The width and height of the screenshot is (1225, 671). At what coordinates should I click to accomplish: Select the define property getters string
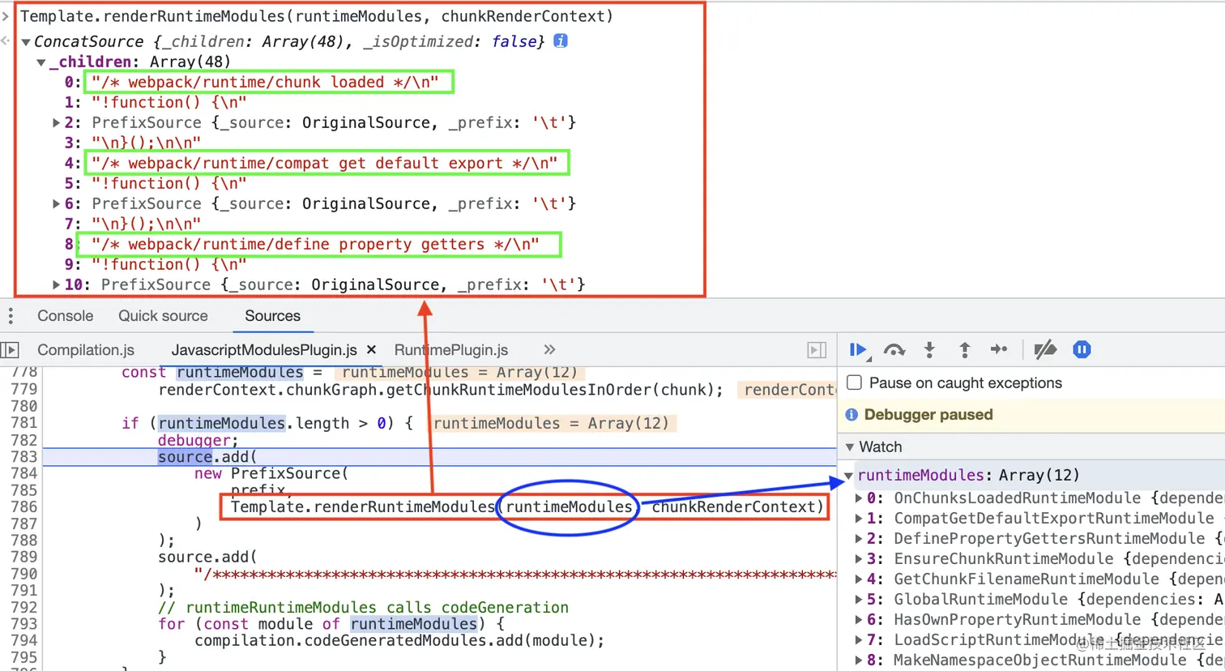pyautogui.click(x=315, y=244)
